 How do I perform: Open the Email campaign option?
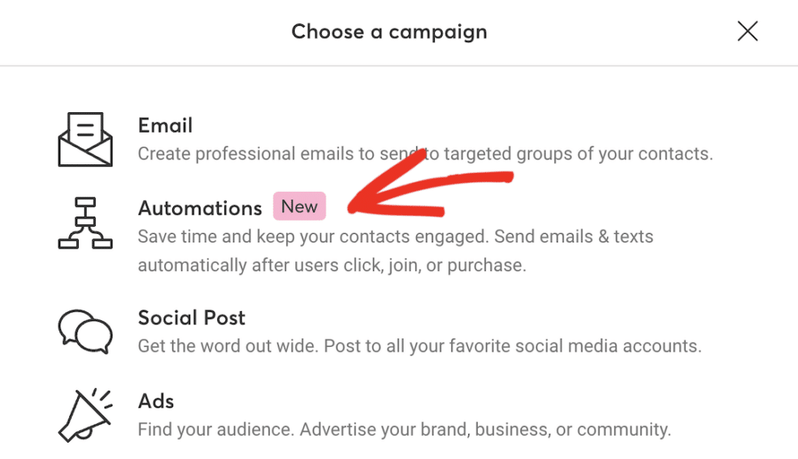[x=164, y=125]
